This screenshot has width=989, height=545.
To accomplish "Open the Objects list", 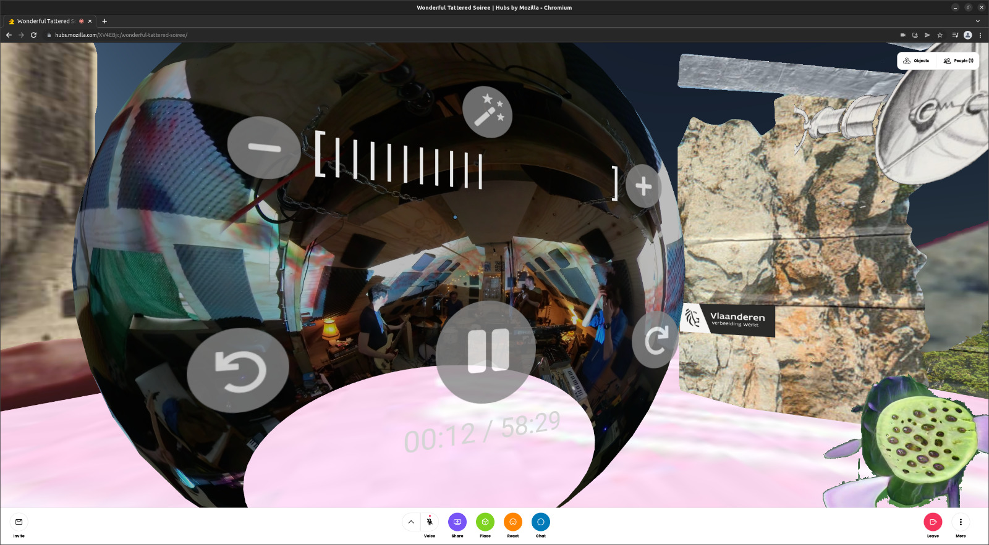I will click(x=916, y=60).
